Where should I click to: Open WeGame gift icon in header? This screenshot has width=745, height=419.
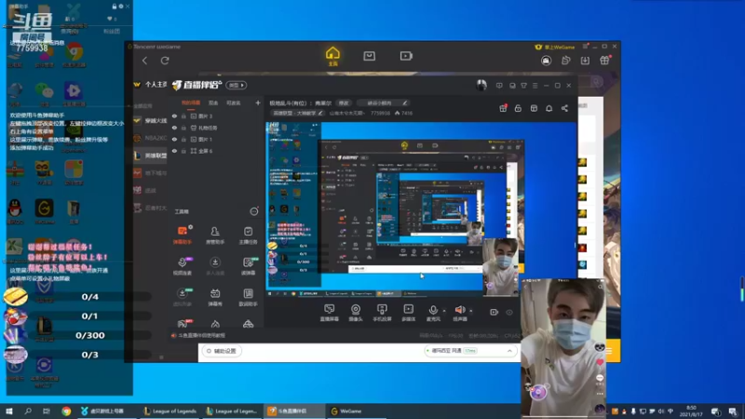[x=604, y=61]
